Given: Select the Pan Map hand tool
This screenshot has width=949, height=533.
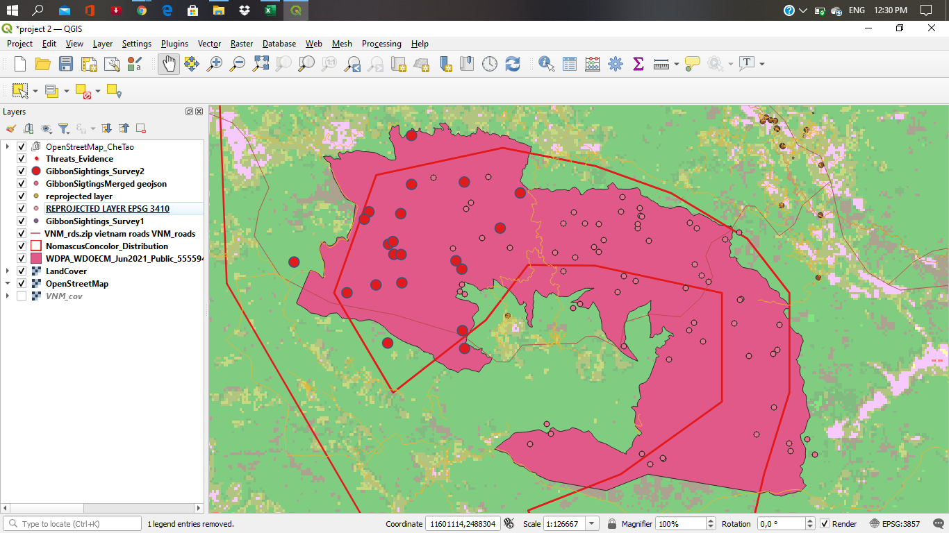Looking at the screenshot, I should [x=167, y=64].
